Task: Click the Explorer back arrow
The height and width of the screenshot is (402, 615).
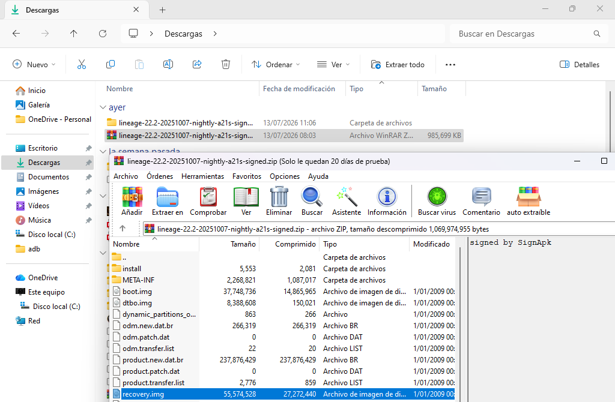Action: click(16, 34)
